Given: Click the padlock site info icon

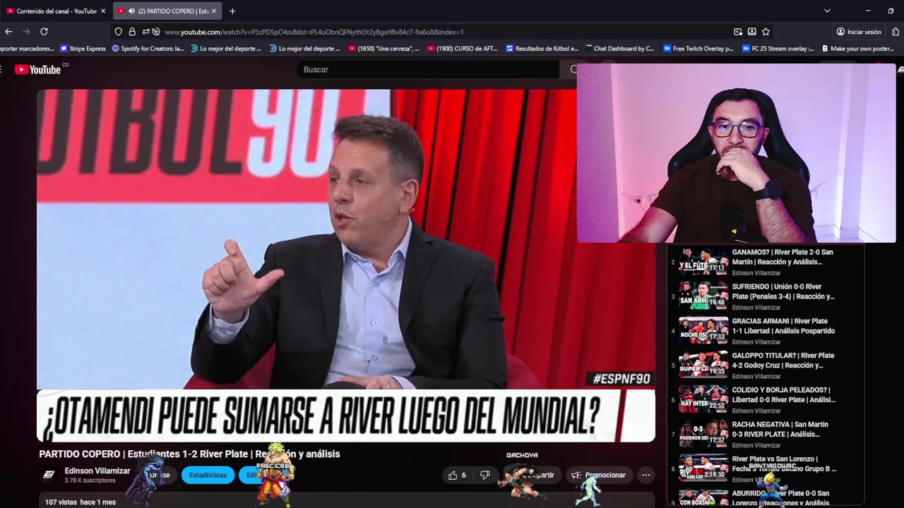Looking at the screenshot, I should 132,32.
